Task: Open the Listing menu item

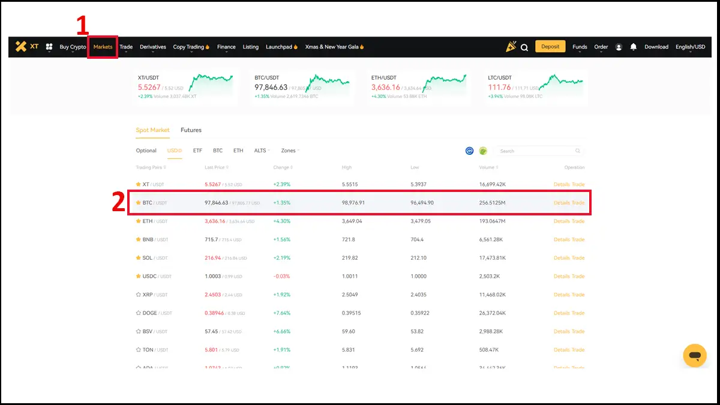Action: point(251,47)
